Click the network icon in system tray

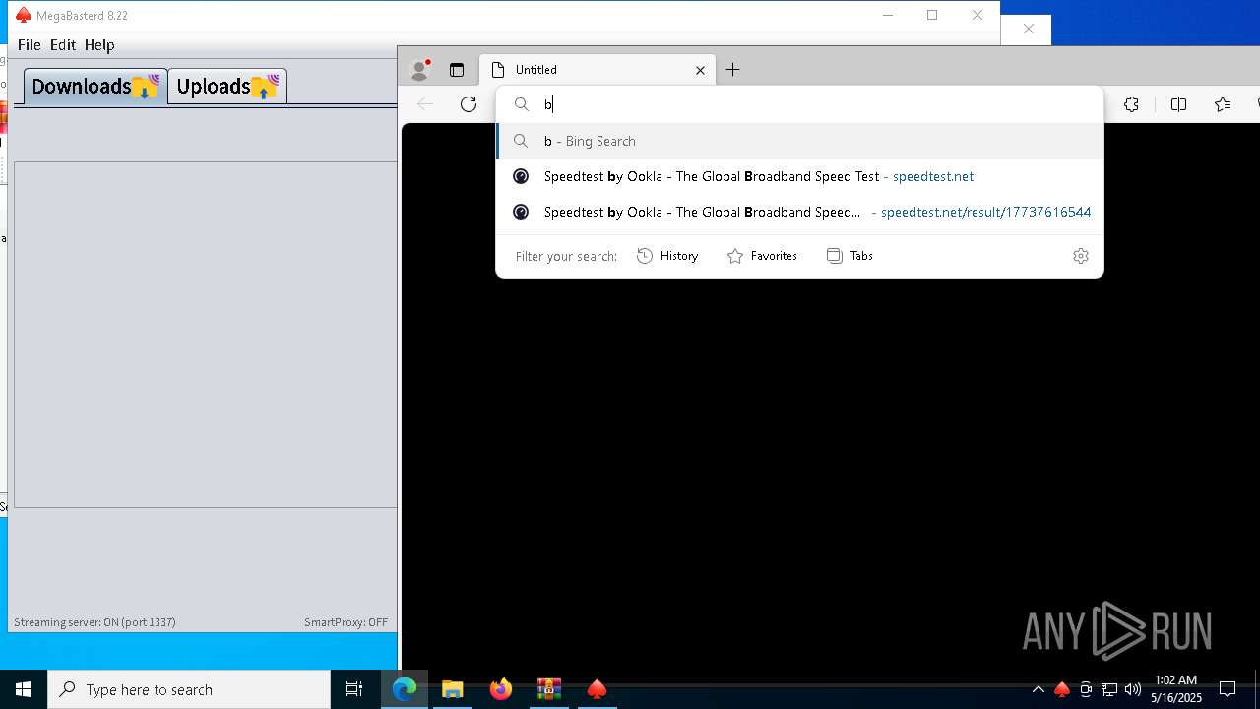1109,689
